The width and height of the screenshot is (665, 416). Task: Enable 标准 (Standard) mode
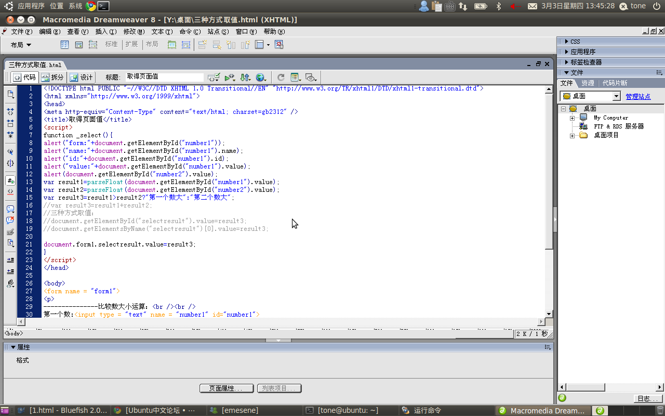[x=112, y=45]
